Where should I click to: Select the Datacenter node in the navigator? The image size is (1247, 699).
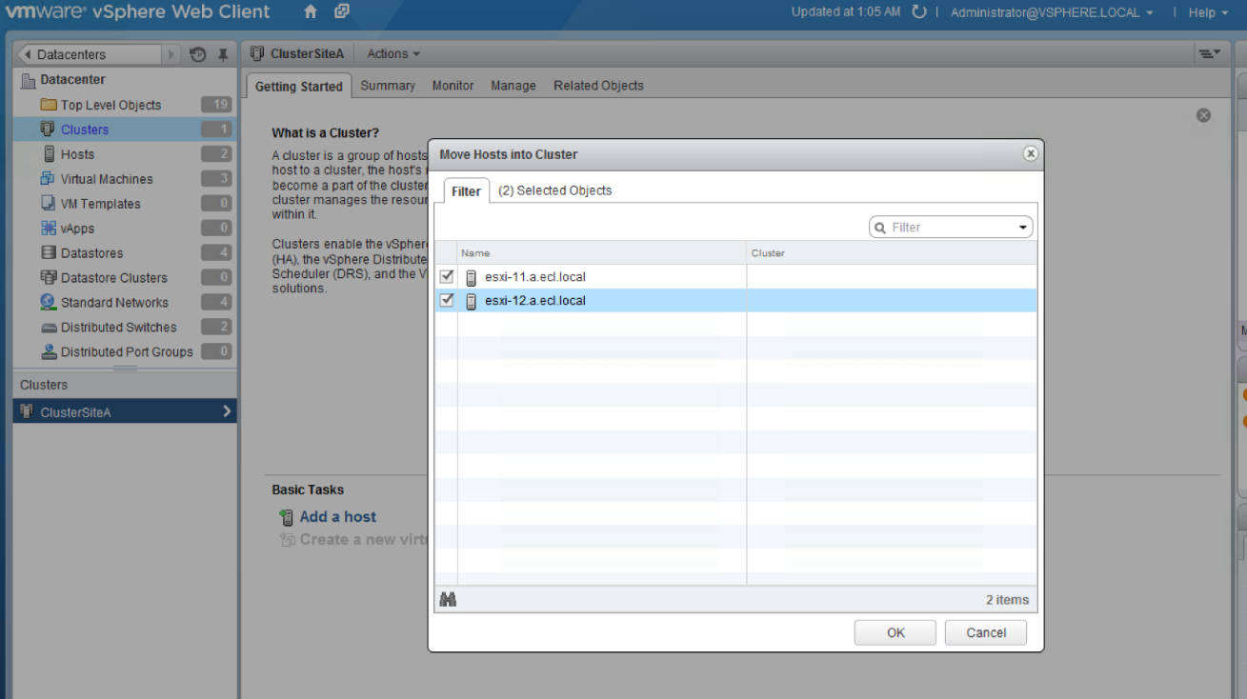pyautogui.click(x=72, y=80)
